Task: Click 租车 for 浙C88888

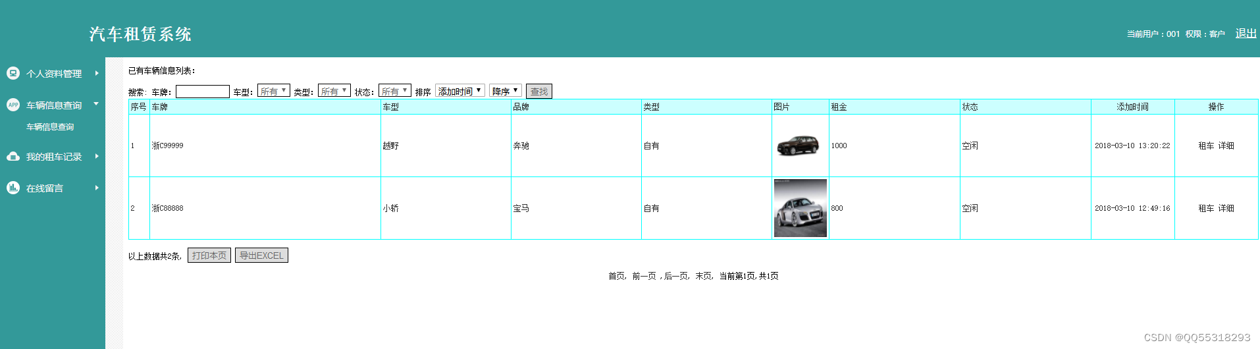Action: (1207, 208)
